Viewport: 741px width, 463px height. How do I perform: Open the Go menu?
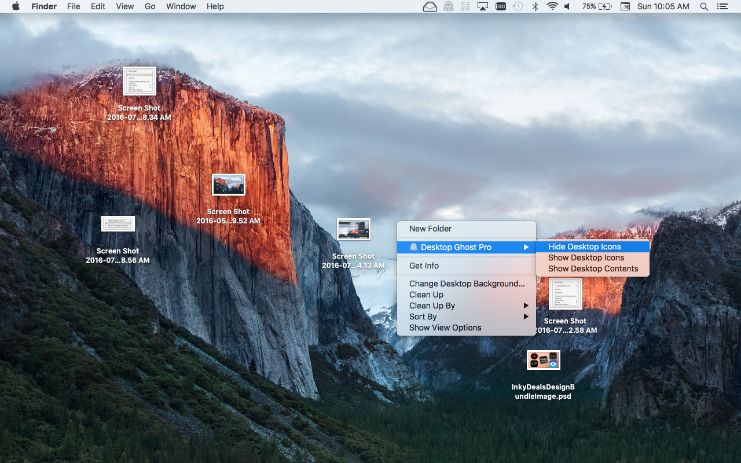150,6
